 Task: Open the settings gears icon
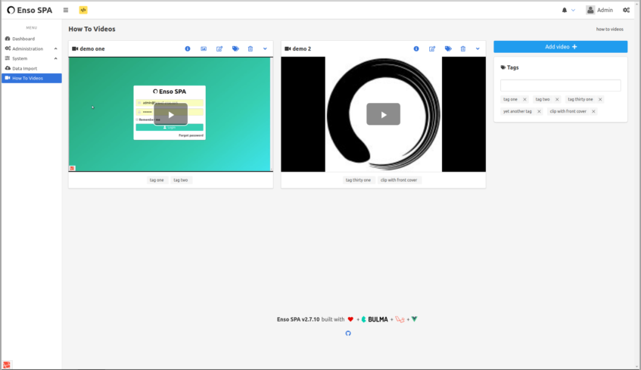[x=626, y=11]
